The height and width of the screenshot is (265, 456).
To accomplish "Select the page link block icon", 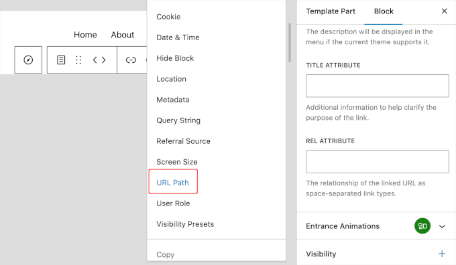I will (61, 60).
